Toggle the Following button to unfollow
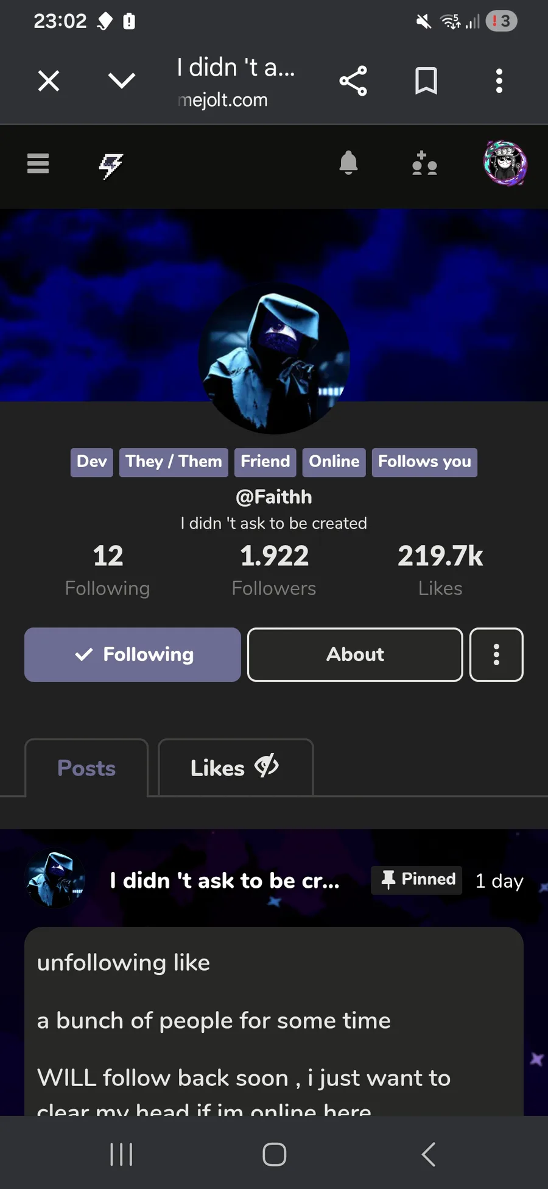 click(133, 654)
